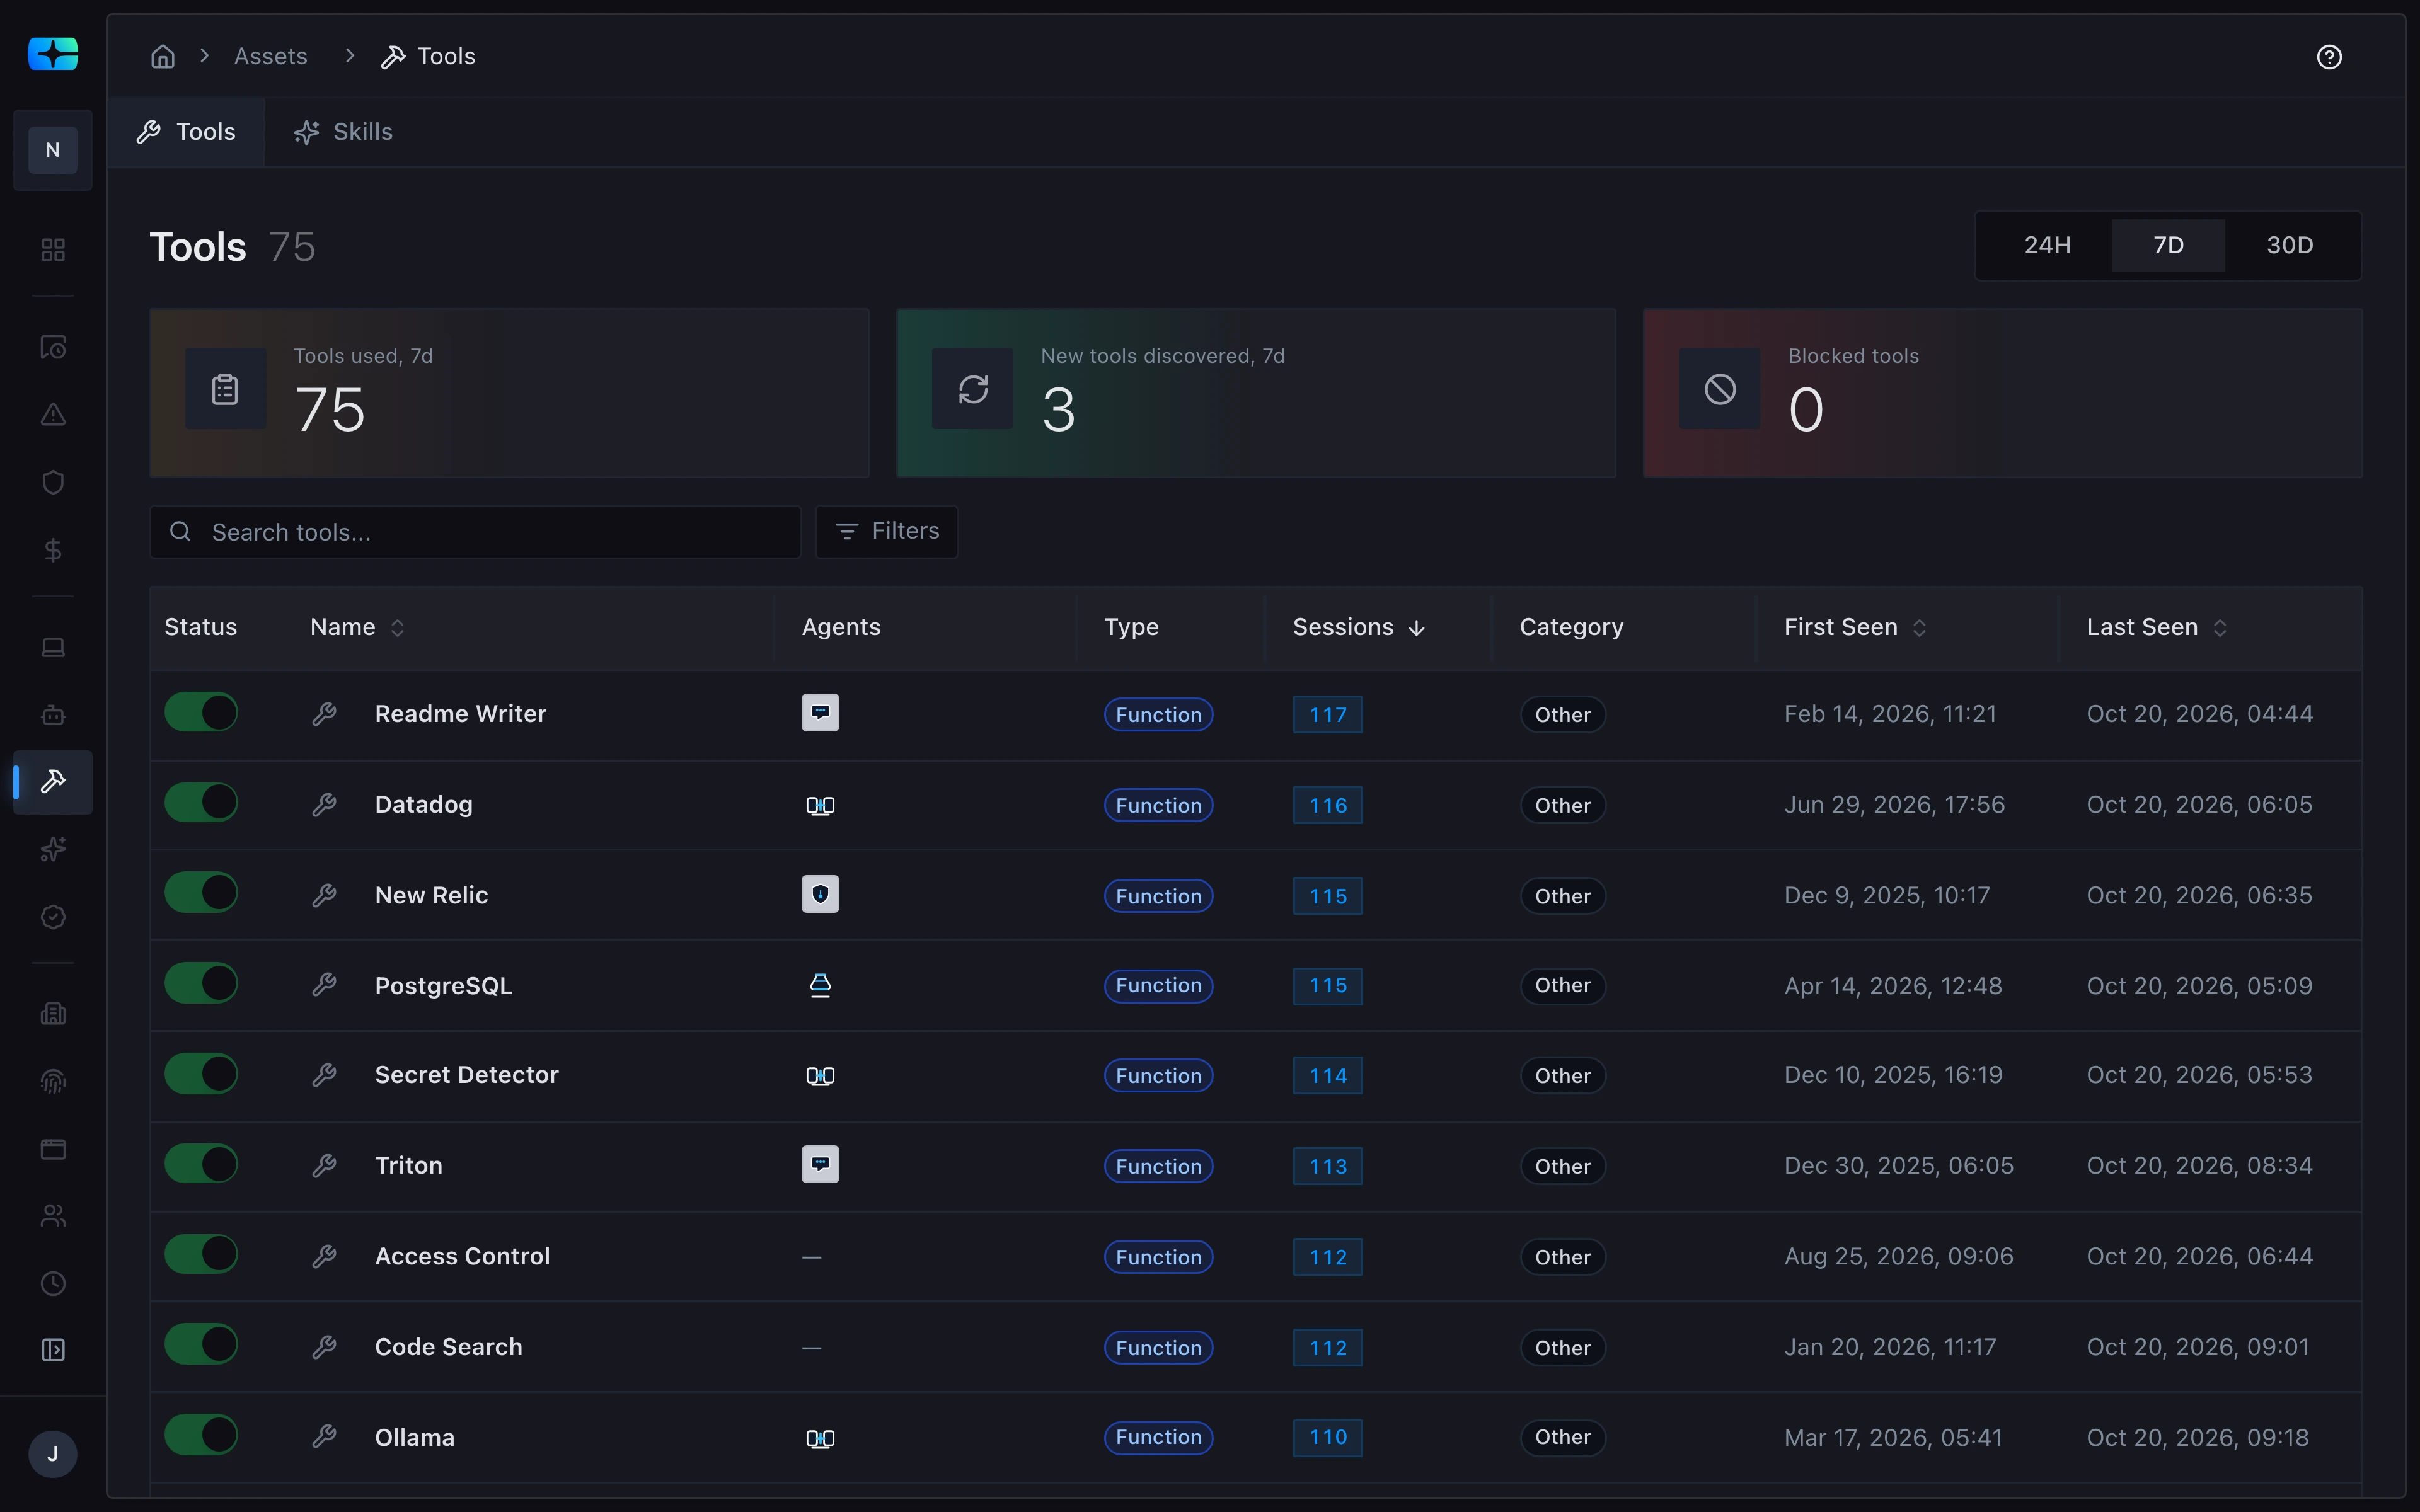Viewport: 2420px width, 1512px height.
Task: Select the 30D time range
Action: tap(2289, 245)
